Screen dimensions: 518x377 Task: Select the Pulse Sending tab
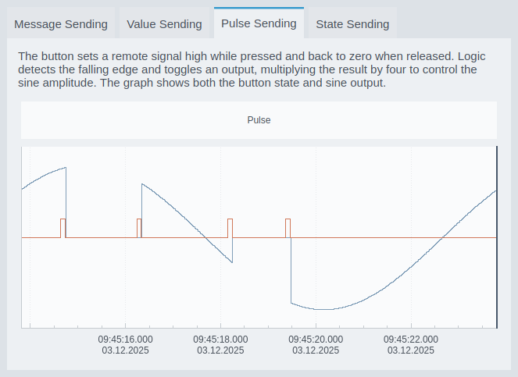tap(259, 23)
